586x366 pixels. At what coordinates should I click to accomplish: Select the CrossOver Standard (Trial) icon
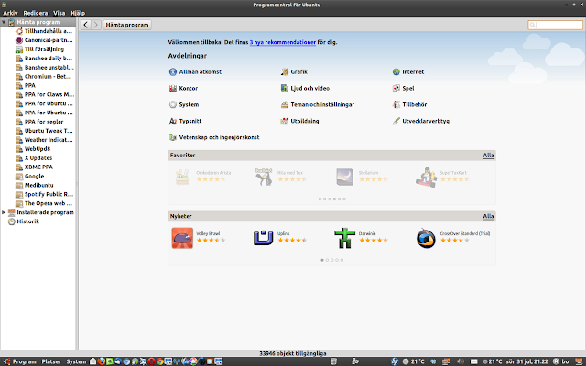tap(426, 238)
